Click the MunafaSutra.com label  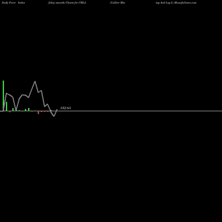click(185, 3)
